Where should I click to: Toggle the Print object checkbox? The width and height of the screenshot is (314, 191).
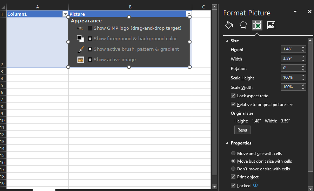tap(233, 177)
